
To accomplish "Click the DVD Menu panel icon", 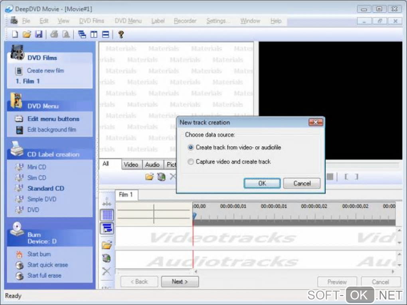I will click(16, 100).
